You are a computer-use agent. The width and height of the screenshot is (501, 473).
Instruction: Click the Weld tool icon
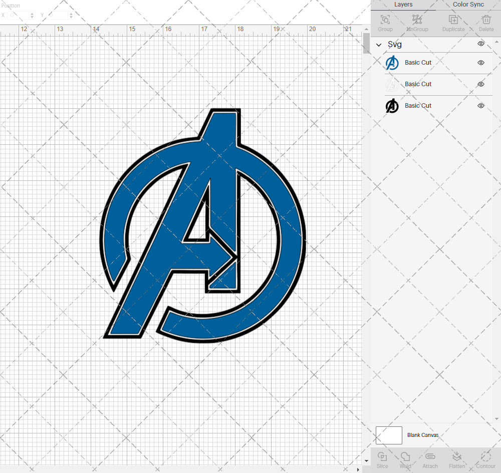pyautogui.click(x=405, y=456)
